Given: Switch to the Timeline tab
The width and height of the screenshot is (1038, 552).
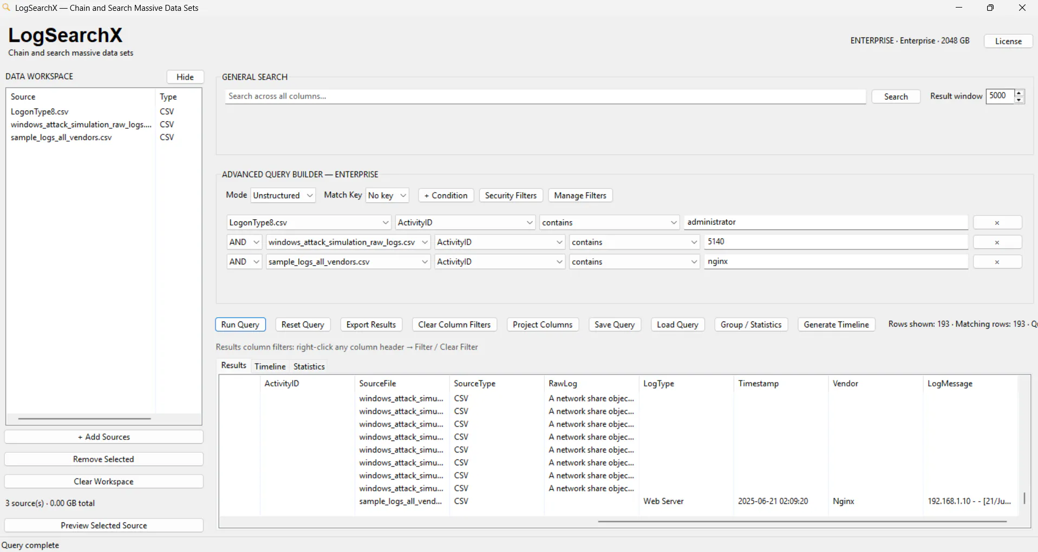Looking at the screenshot, I should coord(270,366).
